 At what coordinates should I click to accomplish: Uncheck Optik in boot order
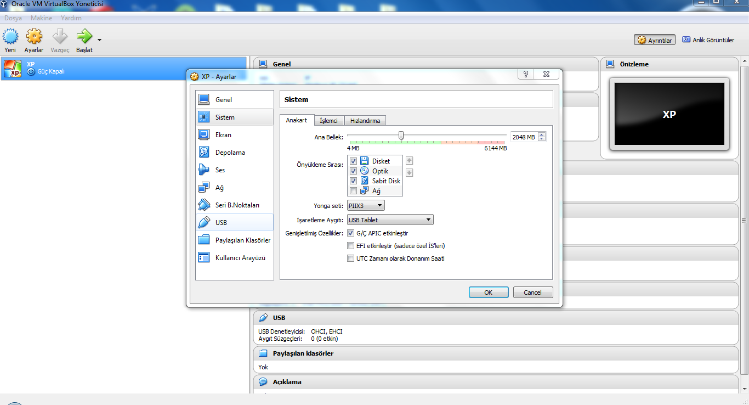point(353,171)
